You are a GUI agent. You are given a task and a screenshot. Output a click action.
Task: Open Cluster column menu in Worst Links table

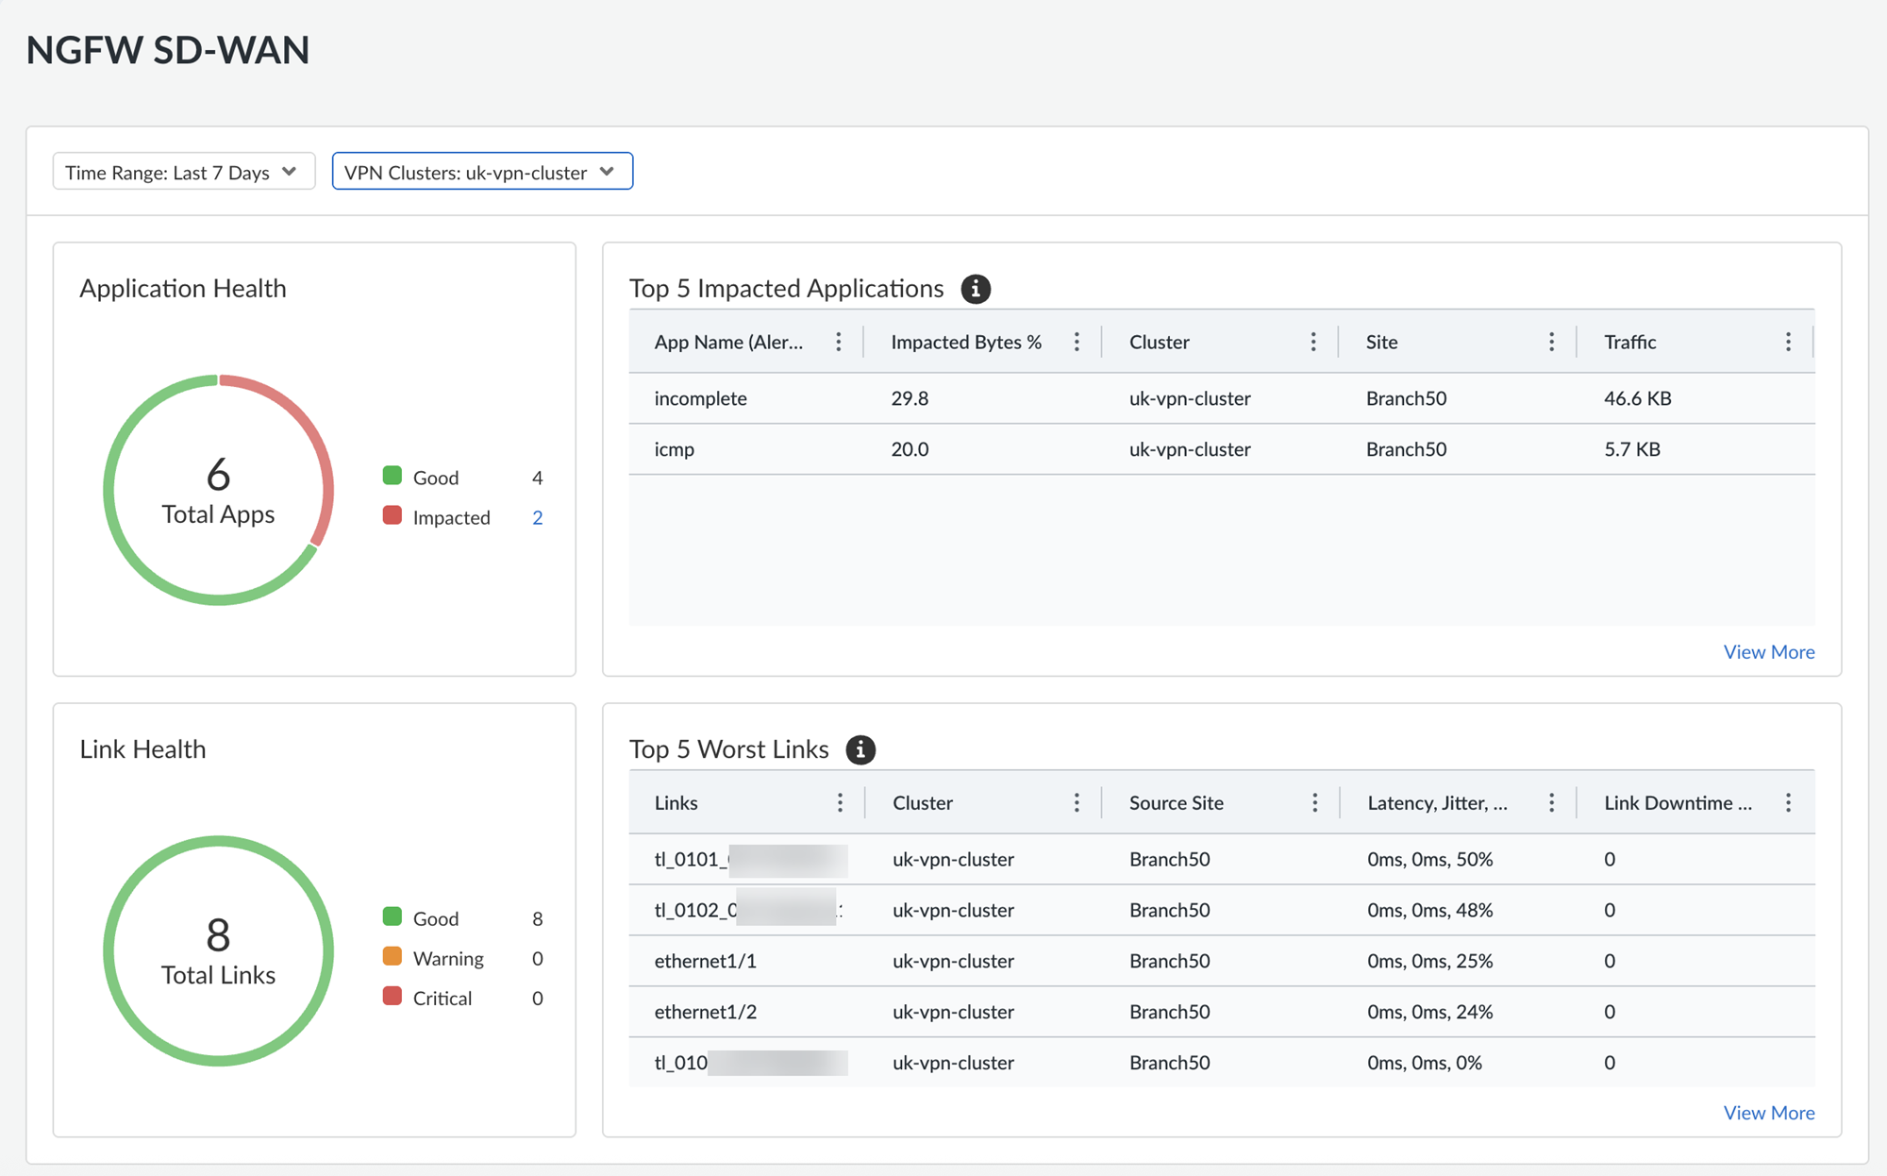click(1077, 802)
